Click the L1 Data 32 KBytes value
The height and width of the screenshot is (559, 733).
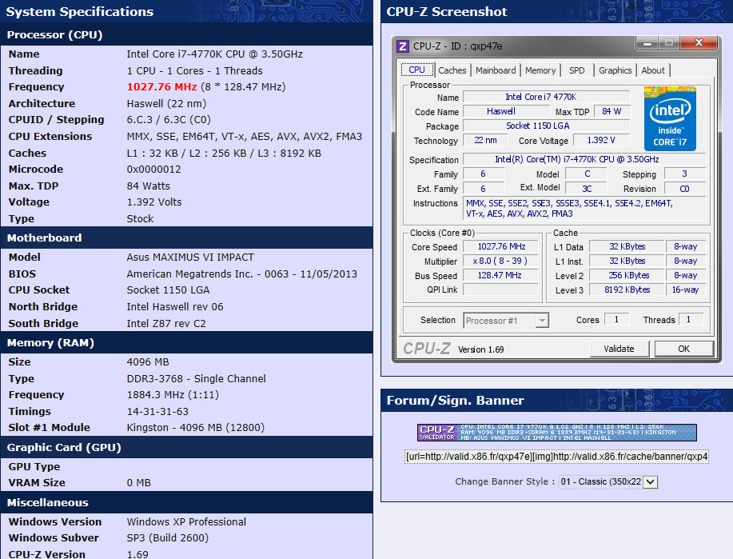(x=627, y=246)
